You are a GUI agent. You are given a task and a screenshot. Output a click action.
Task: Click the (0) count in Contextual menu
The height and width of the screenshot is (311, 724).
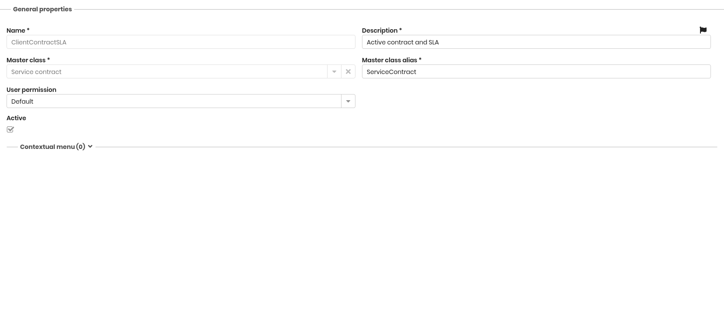point(81,147)
